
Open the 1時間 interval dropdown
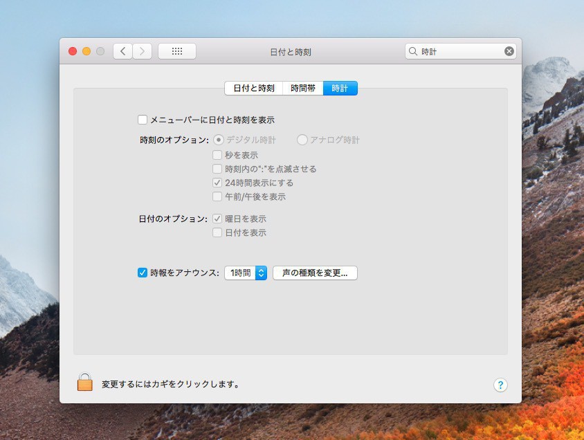[246, 273]
